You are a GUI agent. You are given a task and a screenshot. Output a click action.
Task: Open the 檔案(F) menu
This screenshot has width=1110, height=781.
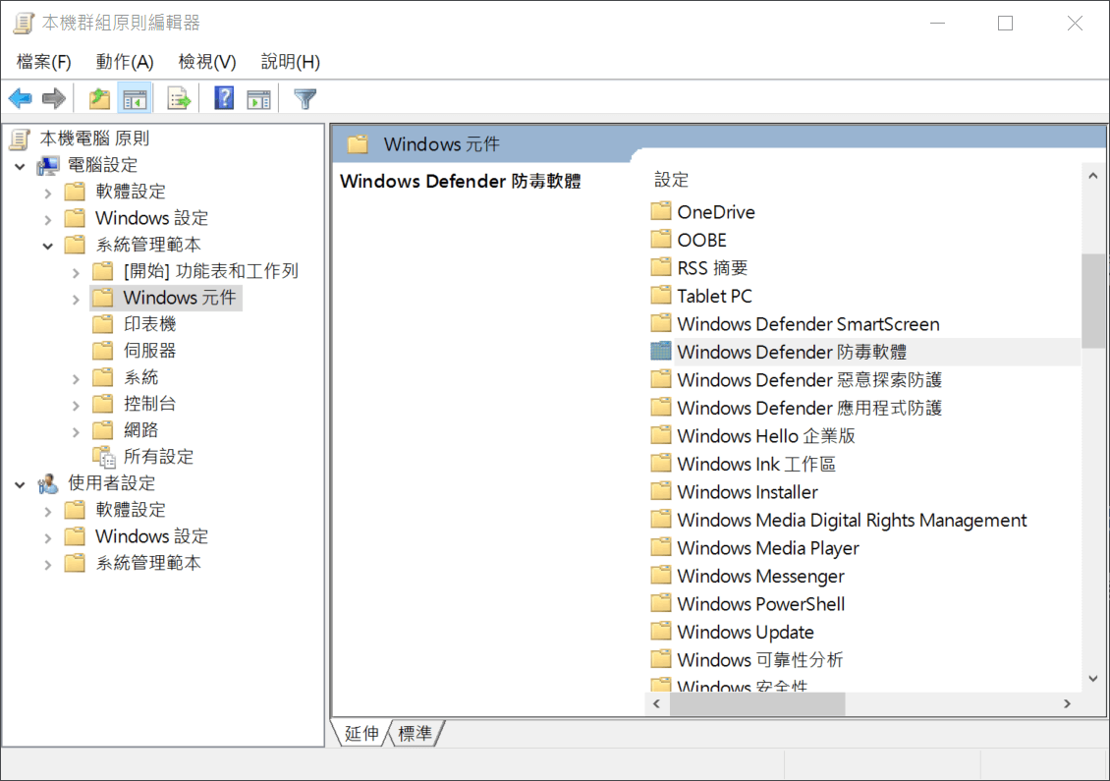(x=44, y=62)
